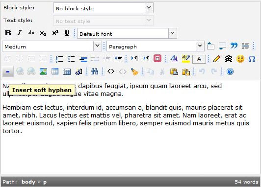Open the Block style dropdown arrow
261x187 pixels.
[x=149, y=8]
